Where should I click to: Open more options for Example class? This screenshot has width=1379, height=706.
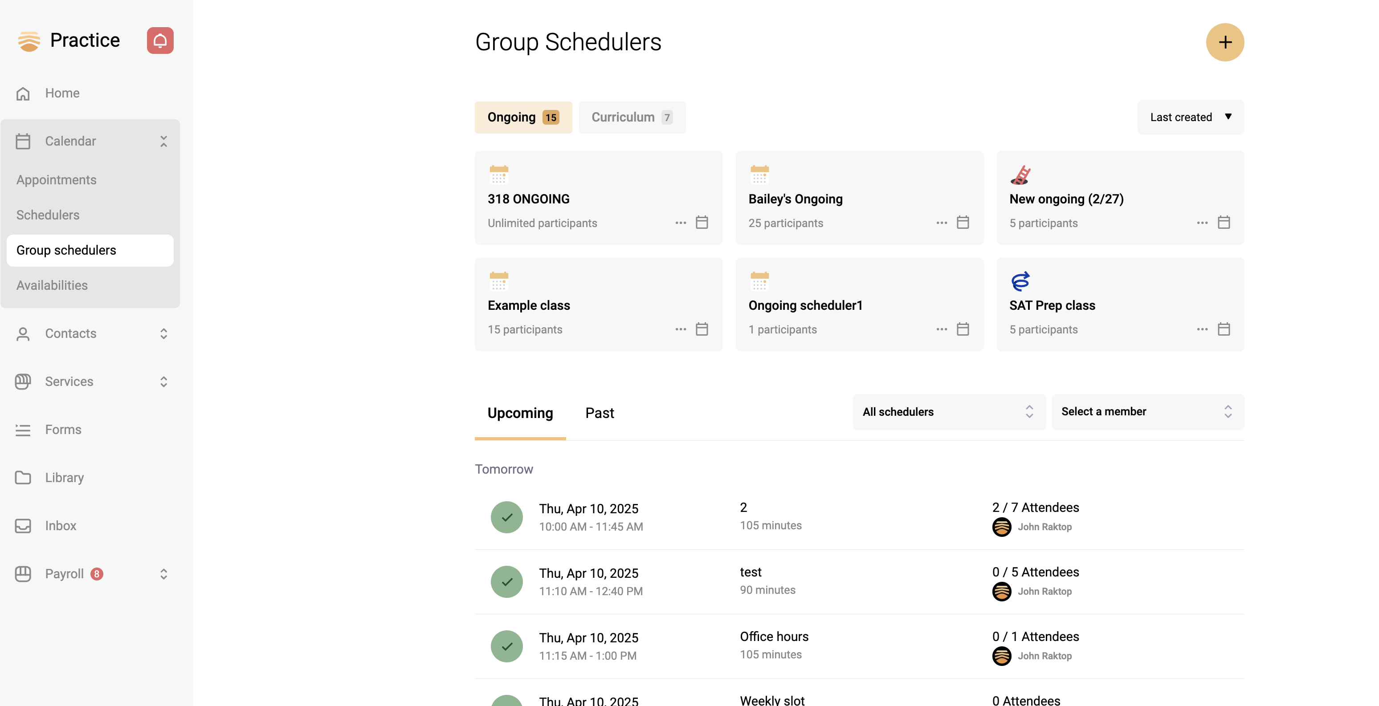[681, 329]
